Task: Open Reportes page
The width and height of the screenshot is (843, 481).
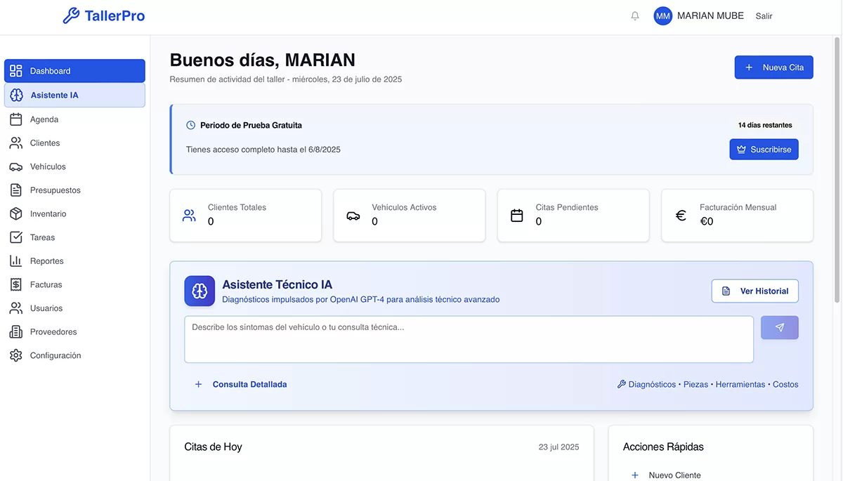Action: [x=74, y=261]
